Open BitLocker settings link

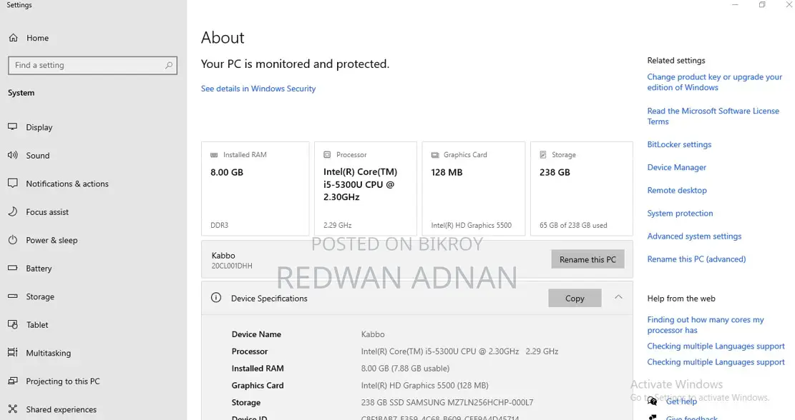tap(679, 144)
